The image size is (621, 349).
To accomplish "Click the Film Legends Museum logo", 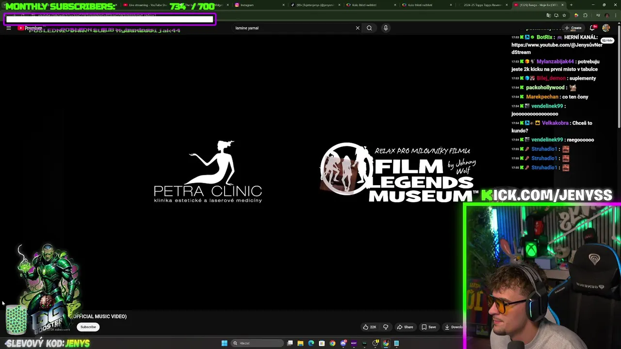I will (x=398, y=172).
